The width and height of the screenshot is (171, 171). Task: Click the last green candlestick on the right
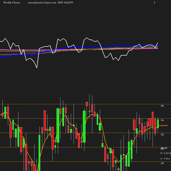(x=158, y=124)
